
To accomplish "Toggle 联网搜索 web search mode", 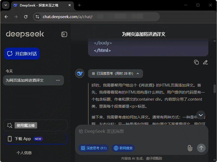I will tap(123, 148).
